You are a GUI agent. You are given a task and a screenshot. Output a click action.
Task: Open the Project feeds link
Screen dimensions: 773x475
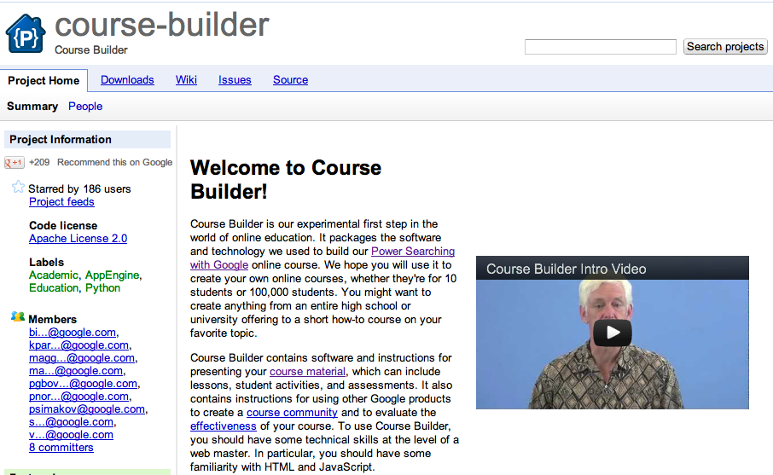click(61, 202)
